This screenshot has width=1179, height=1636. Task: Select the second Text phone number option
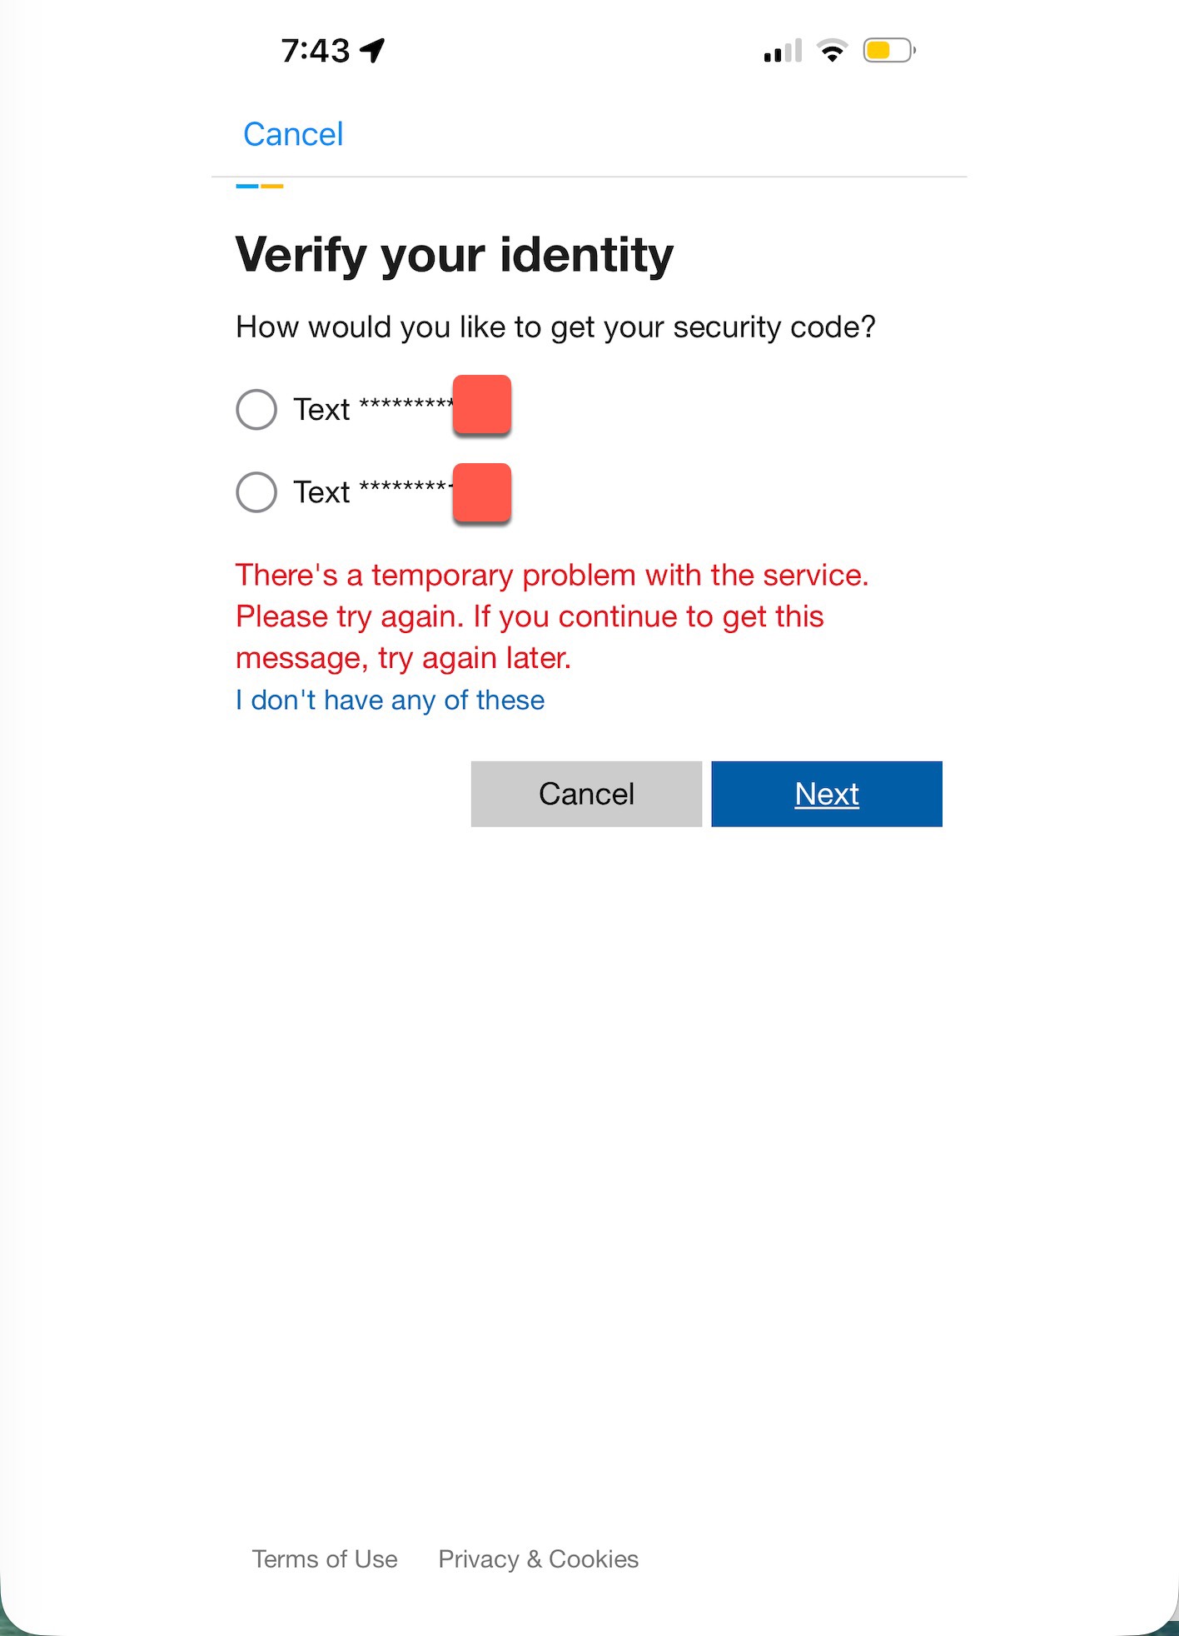click(256, 492)
